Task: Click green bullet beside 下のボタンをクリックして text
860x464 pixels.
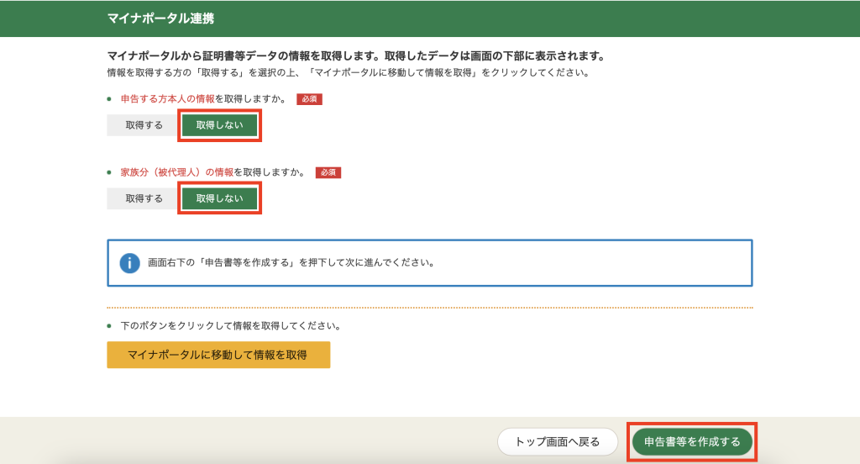Action: pyautogui.click(x=109, y=325)
